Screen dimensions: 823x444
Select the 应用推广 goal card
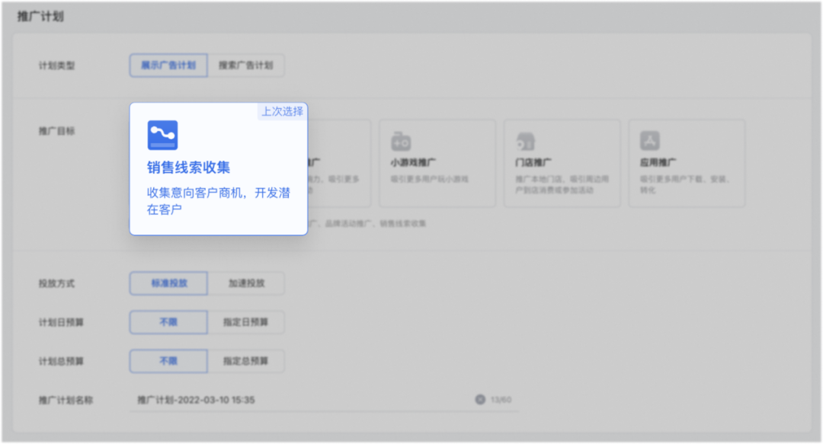tap(687, 163)
